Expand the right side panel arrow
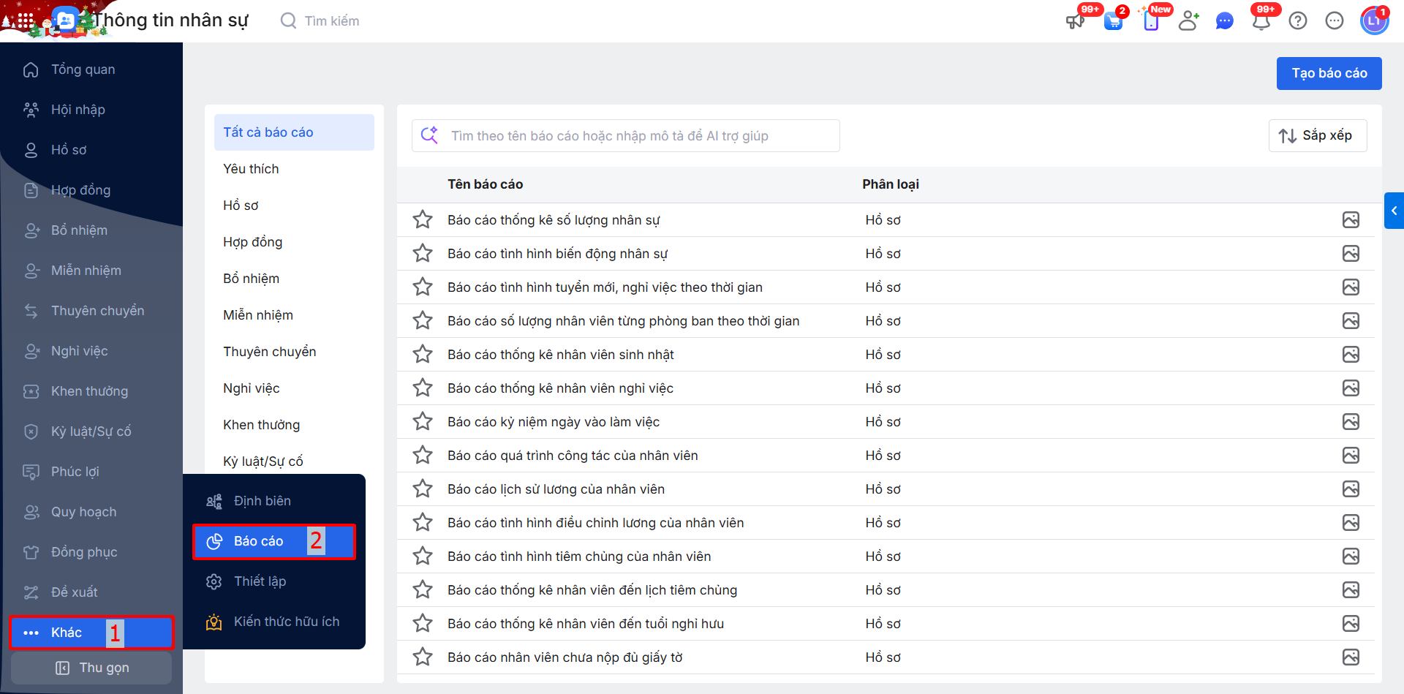1404x694 pixels. 1394,211
